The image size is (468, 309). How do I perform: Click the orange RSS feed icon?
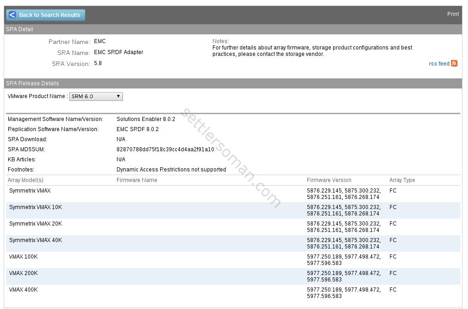tap(454, 63)
